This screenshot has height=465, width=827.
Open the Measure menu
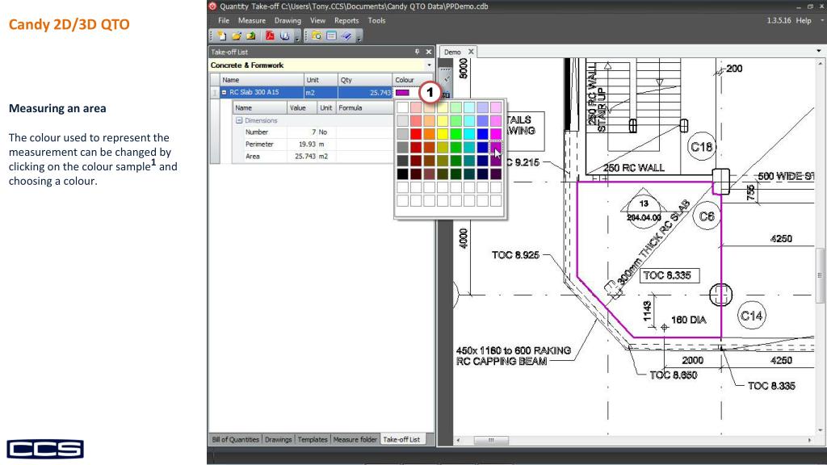[x=252, y=20]
